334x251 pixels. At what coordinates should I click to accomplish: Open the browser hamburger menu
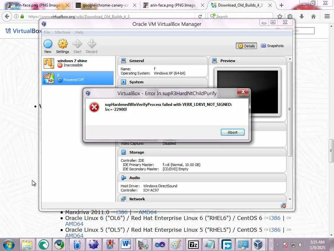[x=327, y=16]
